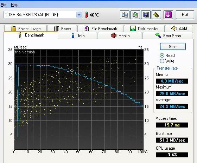Open the options wrench icon
The height and width of the screenshot is (163, 197).
[x=156, y=15]
